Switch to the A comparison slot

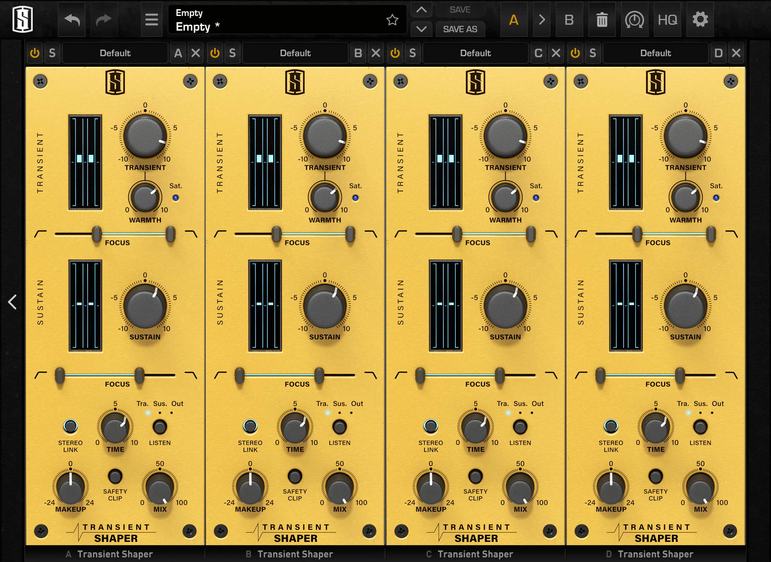click(x=513, y=20)
